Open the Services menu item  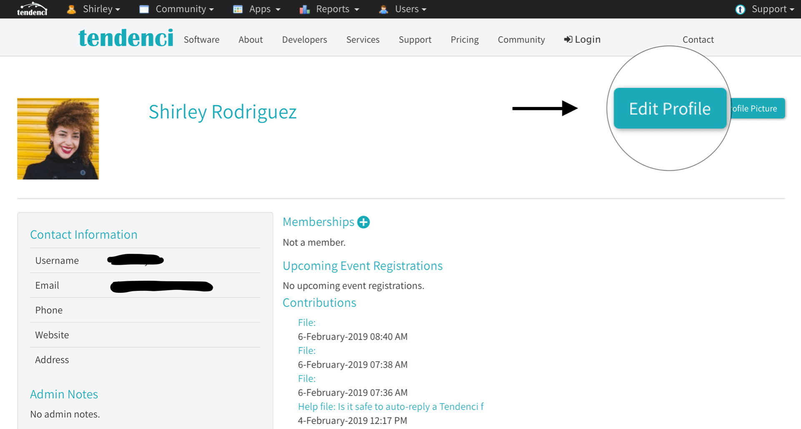(x=363, y=40)
